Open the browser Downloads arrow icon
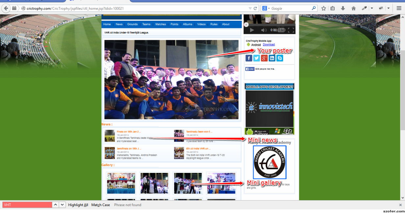This screenshot has height=213, width=405. (x=343, y=8)
